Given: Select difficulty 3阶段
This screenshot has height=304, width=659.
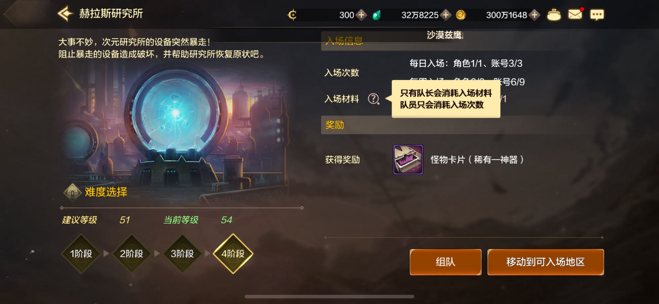Looking at the screenshot, I should click(182, 254).
